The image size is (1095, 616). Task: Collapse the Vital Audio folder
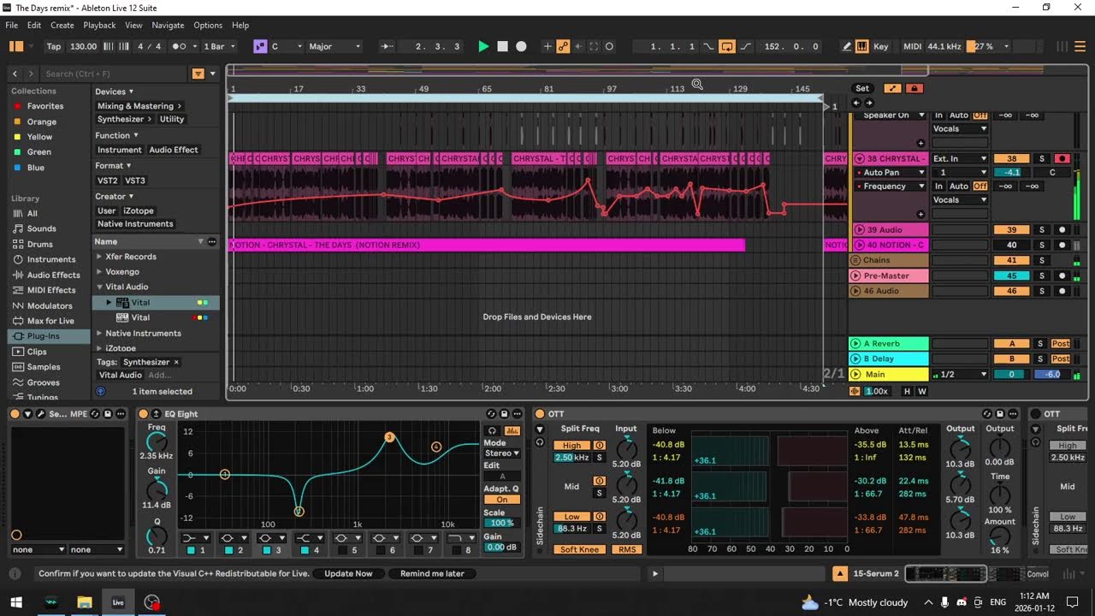click(x=99, y=287)
